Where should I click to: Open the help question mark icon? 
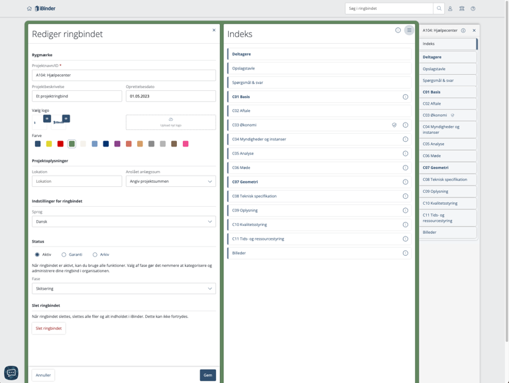(x=473, y=9)
